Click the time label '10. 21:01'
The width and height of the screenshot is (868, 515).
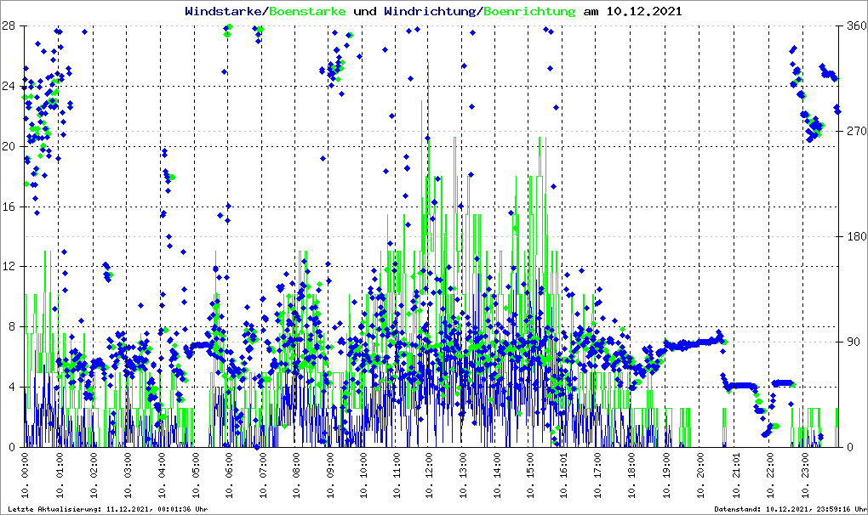pos(736,476)
